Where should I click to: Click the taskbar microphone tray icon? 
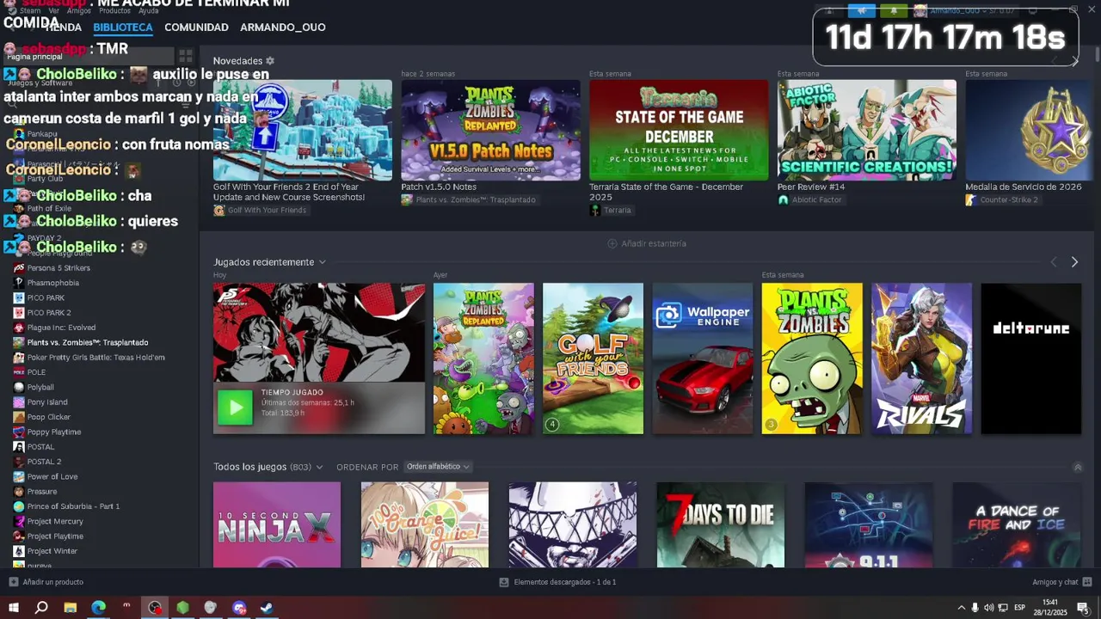coord(975,608)
